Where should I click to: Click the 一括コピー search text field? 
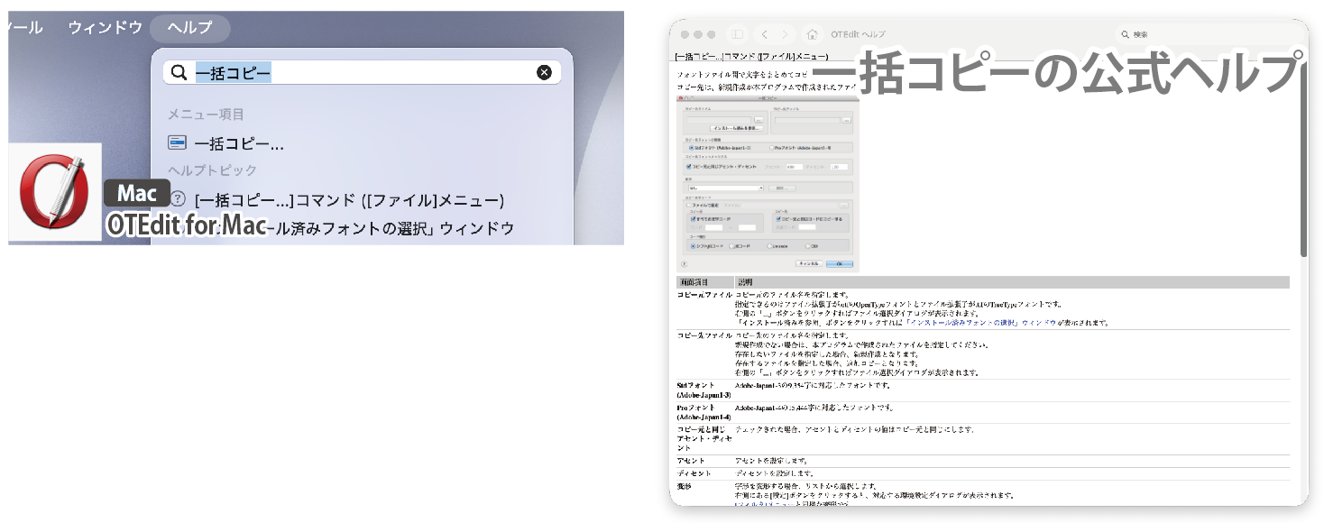(x=361, y=73)
